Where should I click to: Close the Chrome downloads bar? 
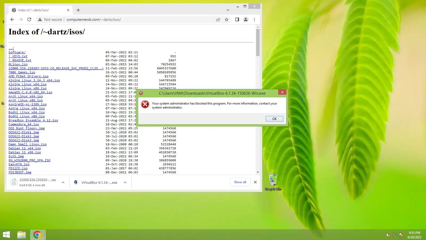[255, 182]
